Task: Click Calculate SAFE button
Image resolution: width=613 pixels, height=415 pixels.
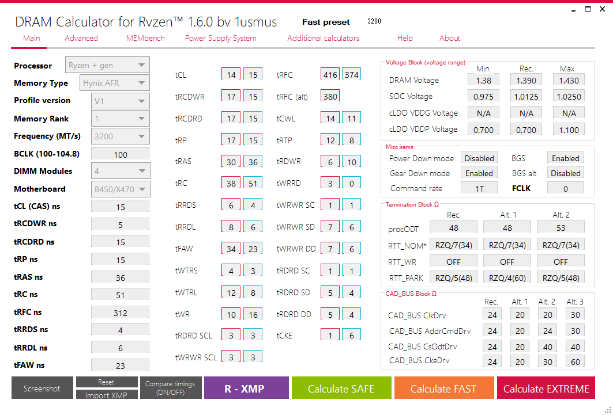Action: (341, 388)
